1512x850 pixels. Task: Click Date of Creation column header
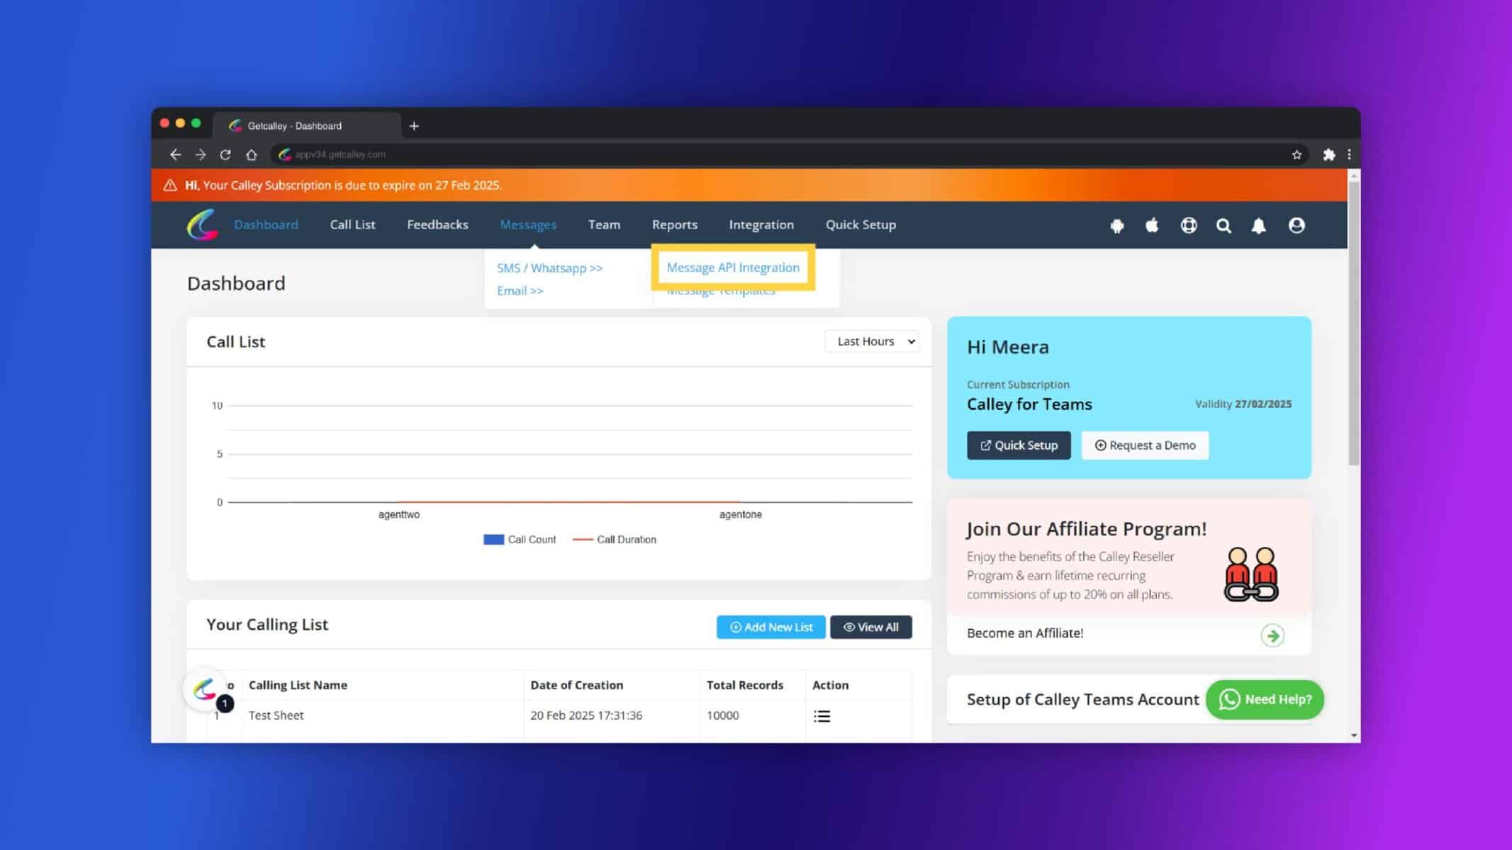click(576, 685)
